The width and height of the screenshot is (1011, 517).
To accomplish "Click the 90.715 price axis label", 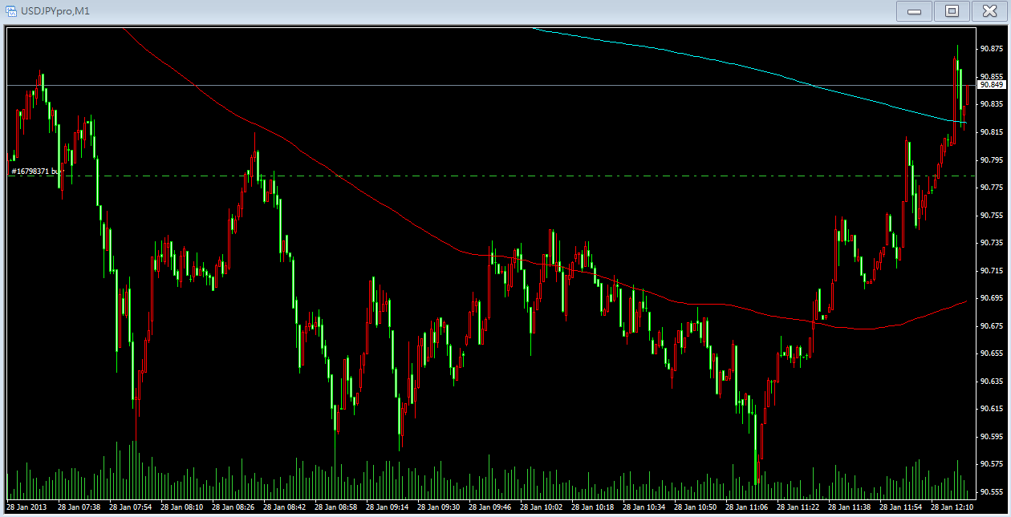I will point(992,271).
